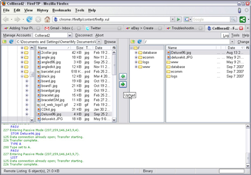The width and height of the screenshot is (251, 175).
Task: Click the green share toolbar icon
Action: [x=243, y=20]
